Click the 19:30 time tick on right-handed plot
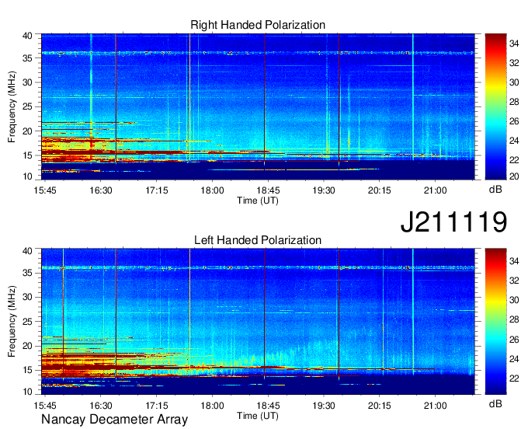The image size is (528, 429). (x=324, y=190)
